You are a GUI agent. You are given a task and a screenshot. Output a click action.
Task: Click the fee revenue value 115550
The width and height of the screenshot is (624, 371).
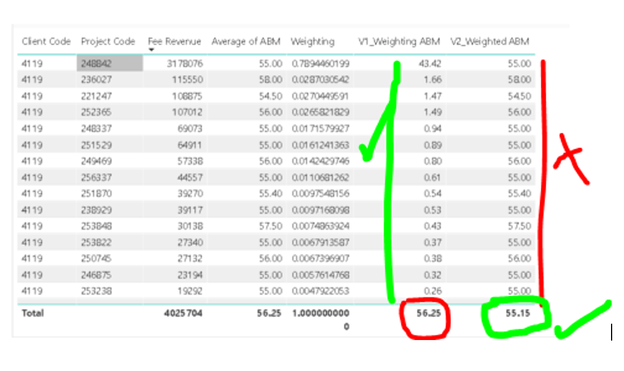[188, 79]
